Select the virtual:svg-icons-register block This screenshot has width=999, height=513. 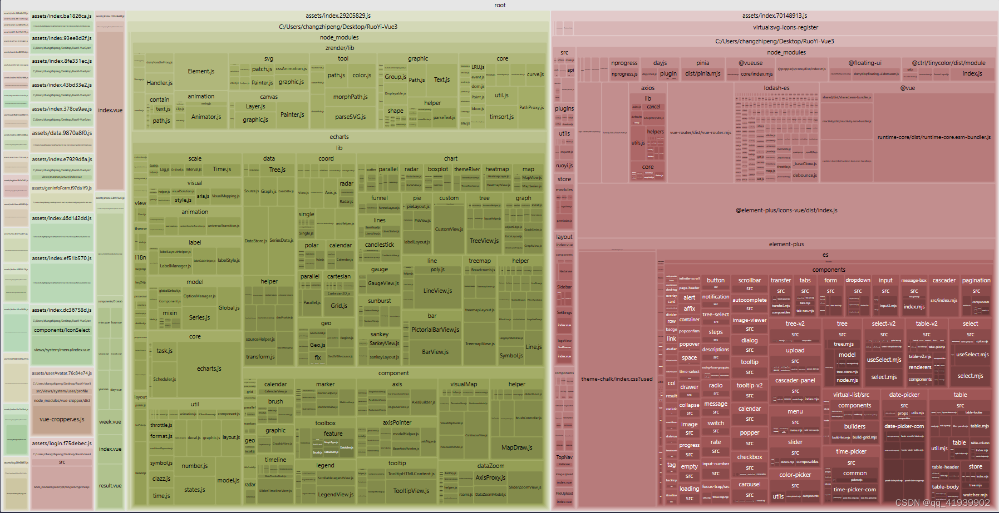pyautogui.click(x=785, y=27)
